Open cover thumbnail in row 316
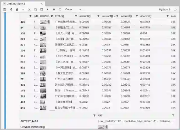 coord(43,108)
